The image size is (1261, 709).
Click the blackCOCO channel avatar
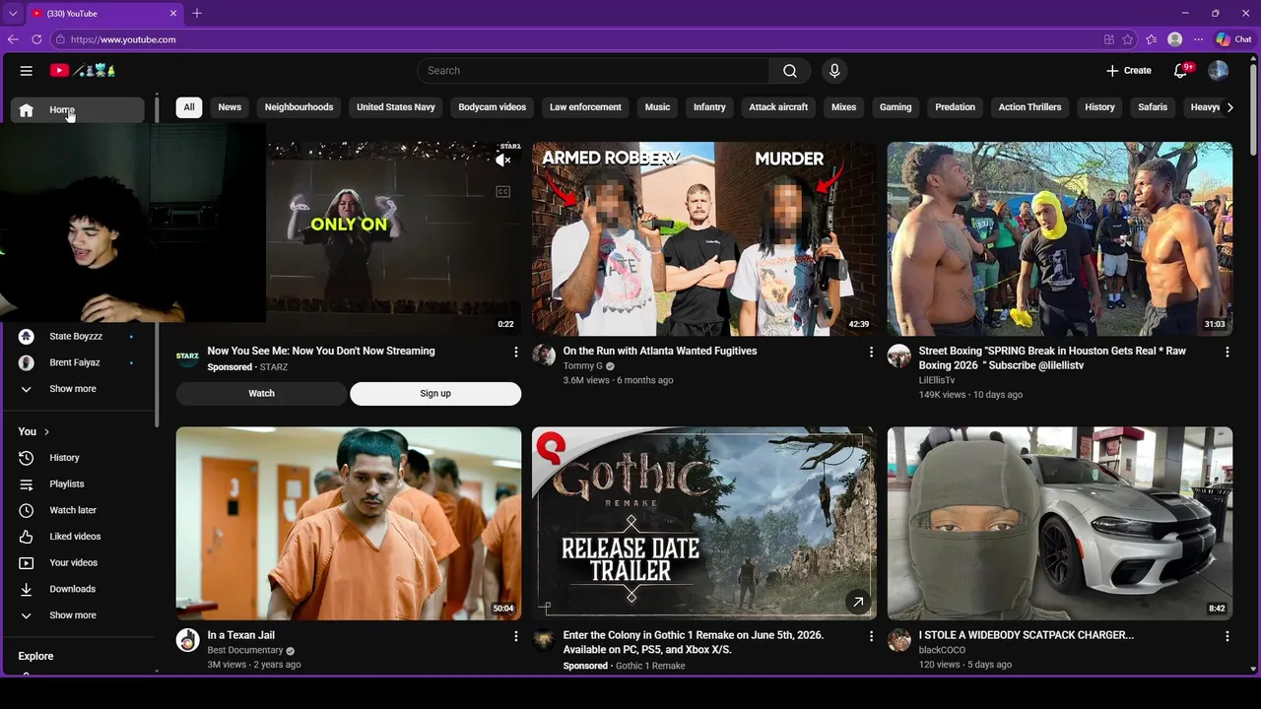898,640
